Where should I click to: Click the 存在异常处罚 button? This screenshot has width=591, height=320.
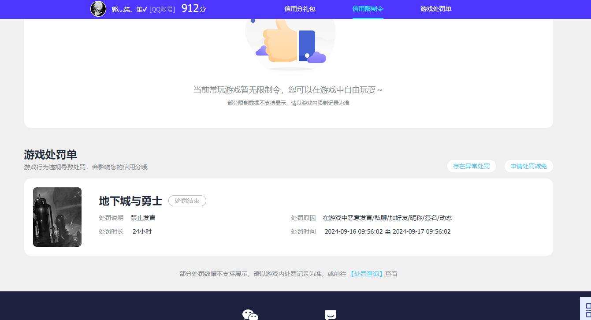click(x=471, y=166)
